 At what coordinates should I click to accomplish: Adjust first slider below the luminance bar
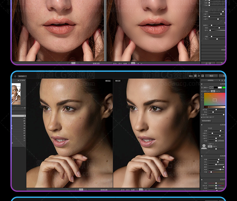(x=216, y=110)
